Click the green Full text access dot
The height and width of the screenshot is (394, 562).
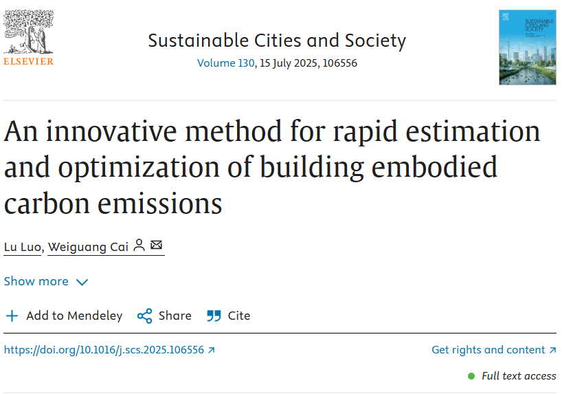click(x=471, y=376)
